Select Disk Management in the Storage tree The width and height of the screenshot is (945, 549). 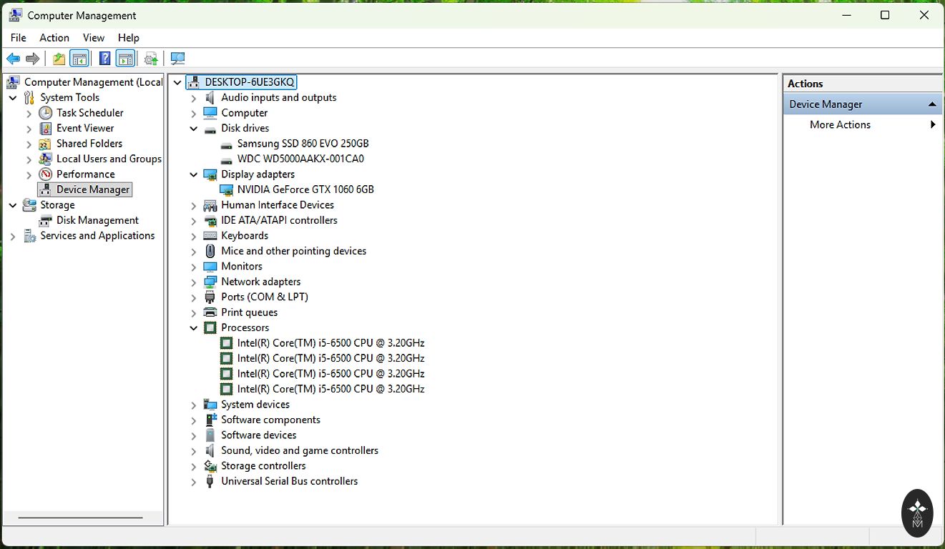tap(97, 220)
